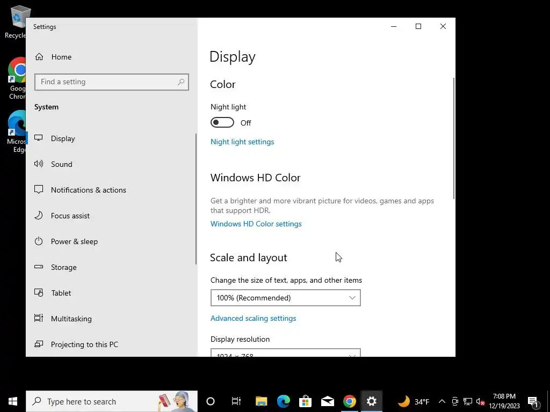Image resolution: width=550 pixels, height=412 pixels.
Task: Open the Storage drive icon
Action: click(x=39, y=267)
